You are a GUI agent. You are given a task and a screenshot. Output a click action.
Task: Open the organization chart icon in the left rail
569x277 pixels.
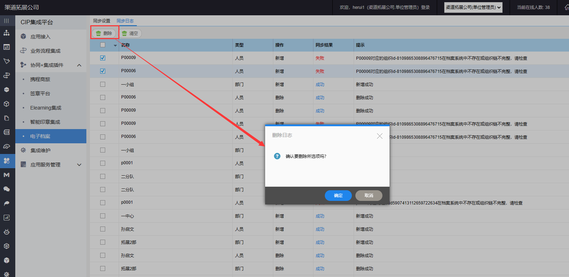pyautogui.click(x=6, y=33)
